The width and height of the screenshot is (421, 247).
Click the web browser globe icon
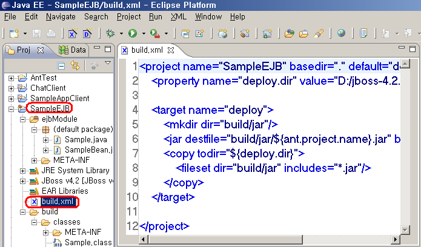click(341, 33)
